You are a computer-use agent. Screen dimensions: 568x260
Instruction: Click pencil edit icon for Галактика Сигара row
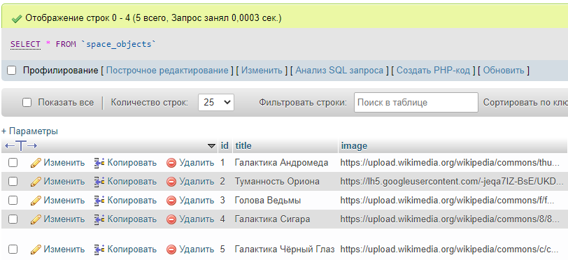click(36, 219)
